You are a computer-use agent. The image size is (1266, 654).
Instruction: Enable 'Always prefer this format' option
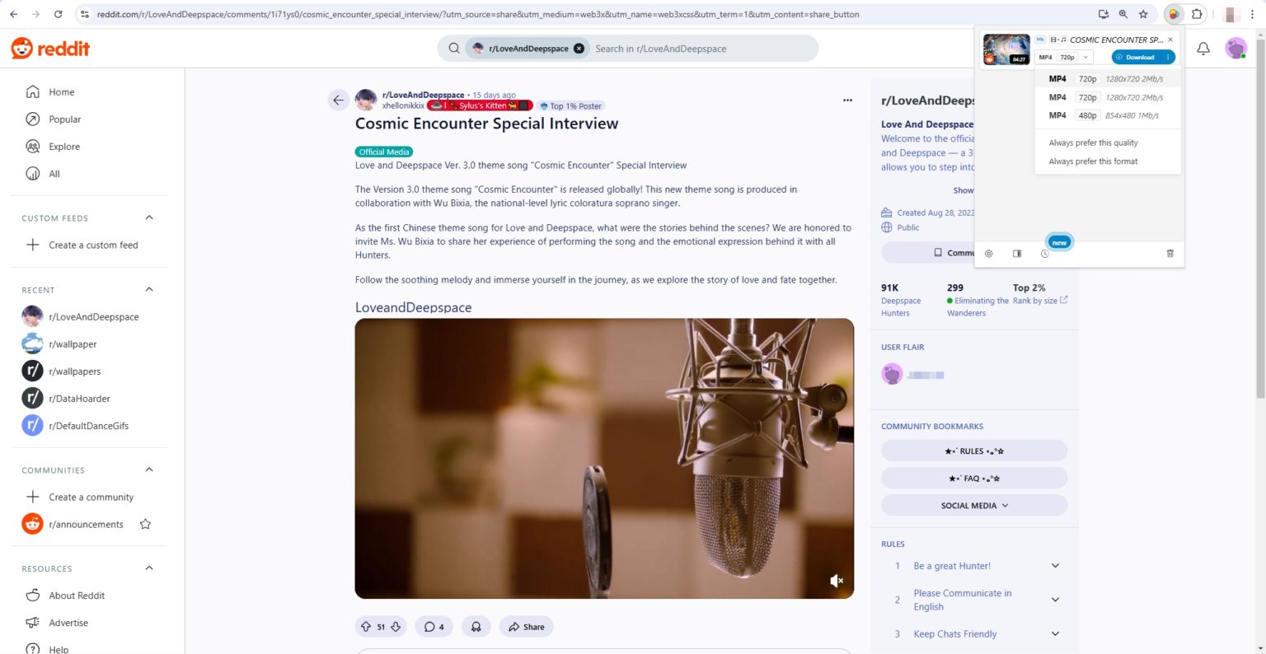(x=1093, y=161)
